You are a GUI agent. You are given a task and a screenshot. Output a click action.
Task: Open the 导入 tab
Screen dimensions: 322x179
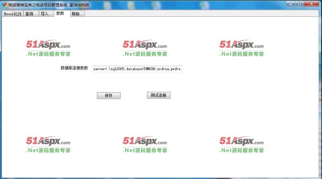click(46, 14)
